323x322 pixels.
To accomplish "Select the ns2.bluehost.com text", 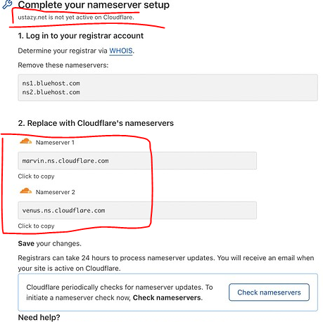I will point(51,92).
